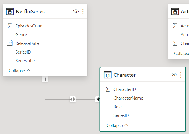
Task: Open more options menu for Character table
Action: [x=181, y=75]
